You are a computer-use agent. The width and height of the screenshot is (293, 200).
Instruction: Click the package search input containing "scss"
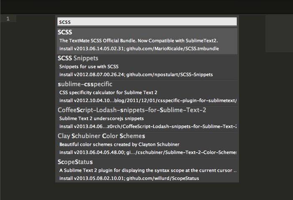(147, 22)
